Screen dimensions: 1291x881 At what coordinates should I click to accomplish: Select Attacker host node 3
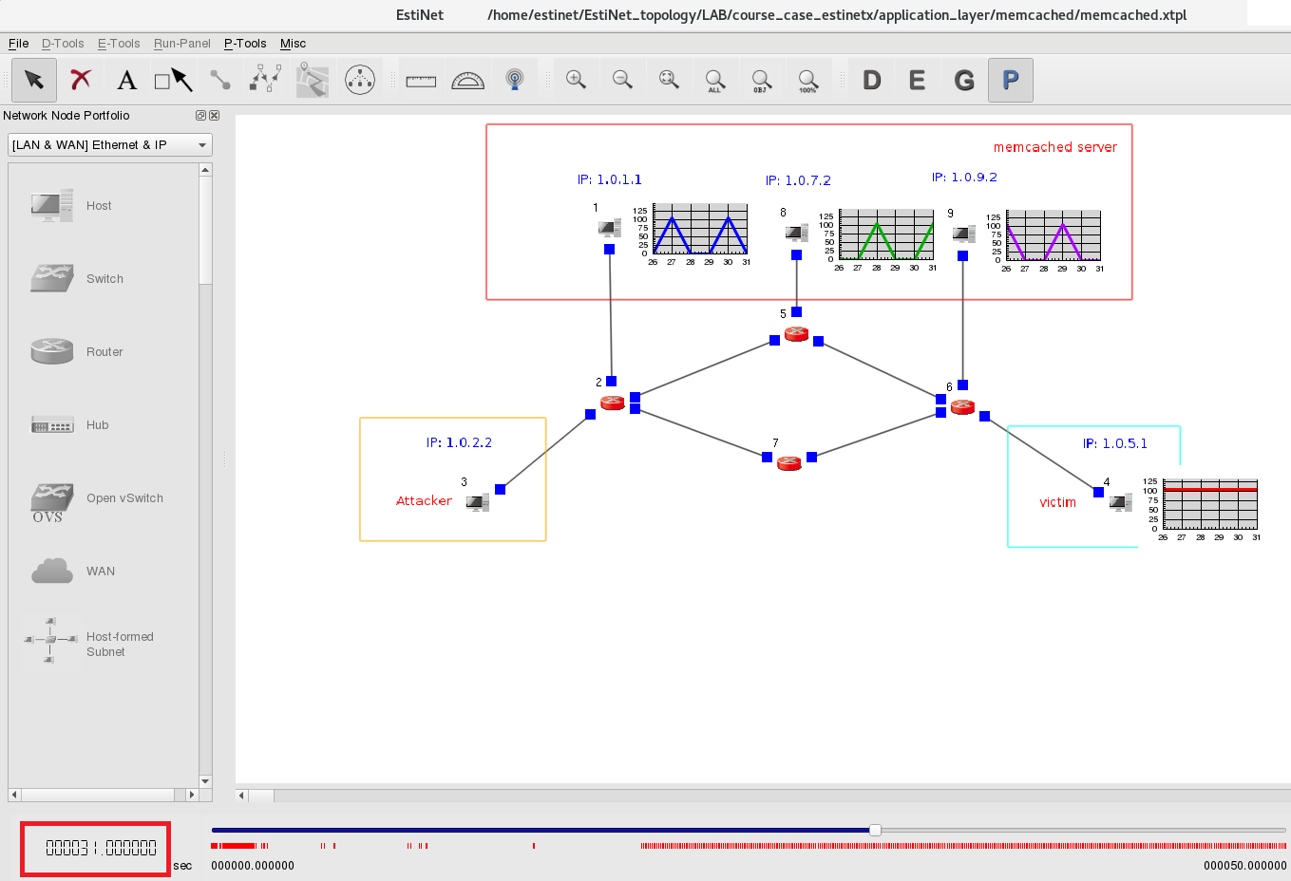click(x=478, y=502)
